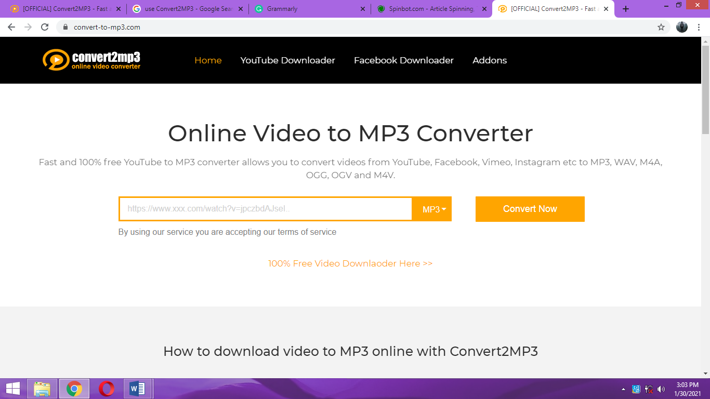Screen dimensions: 710x399
Task: Click the volume speaker tray icon
Action: click(661, 389)
